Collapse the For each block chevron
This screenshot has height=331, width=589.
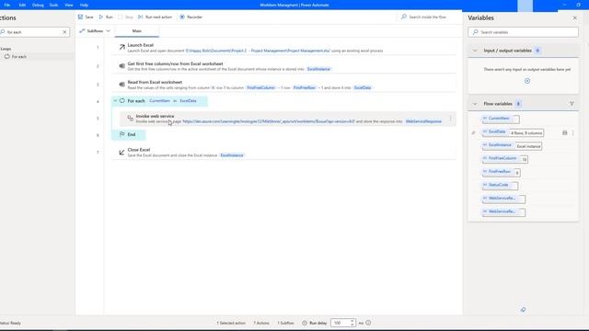[x=115, y=100]
